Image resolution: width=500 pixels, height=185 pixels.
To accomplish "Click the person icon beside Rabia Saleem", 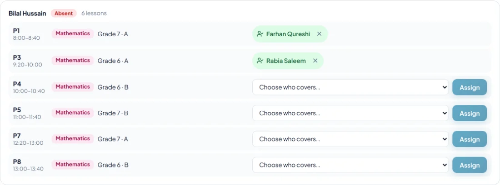I will coord(260,61).
